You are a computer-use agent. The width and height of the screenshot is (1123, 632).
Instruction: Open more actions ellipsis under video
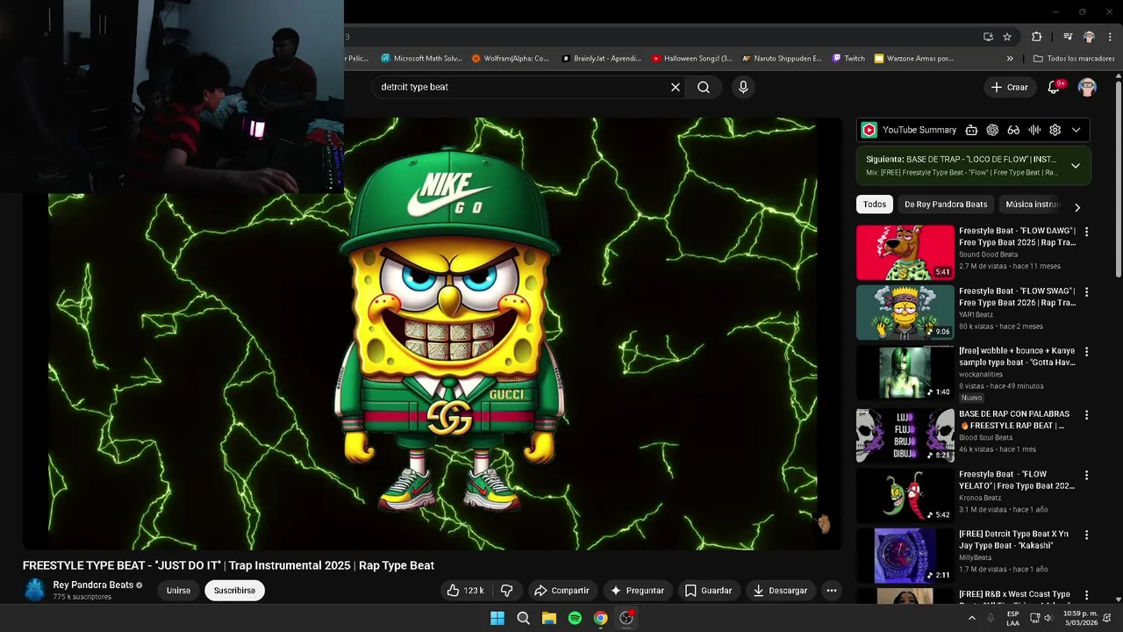pyautogui.click(x=832, y=591)
